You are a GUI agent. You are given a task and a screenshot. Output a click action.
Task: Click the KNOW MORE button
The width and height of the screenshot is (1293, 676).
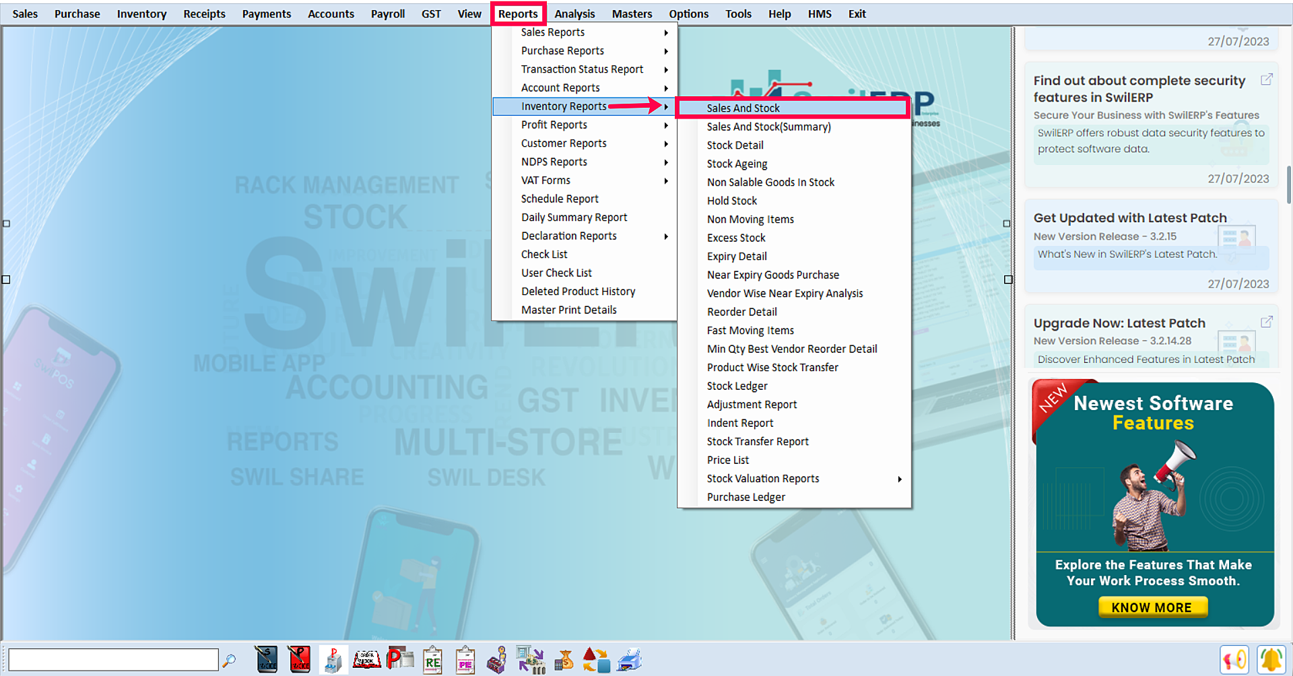(1152, 607)
